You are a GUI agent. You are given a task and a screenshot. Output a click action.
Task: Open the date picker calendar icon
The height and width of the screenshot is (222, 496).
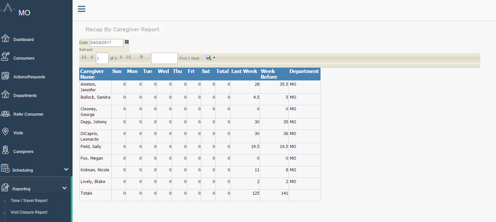coord(127,42)
